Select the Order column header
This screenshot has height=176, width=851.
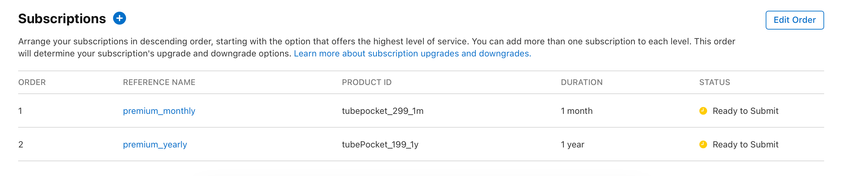pyautogui.click(x=32, y=82)
